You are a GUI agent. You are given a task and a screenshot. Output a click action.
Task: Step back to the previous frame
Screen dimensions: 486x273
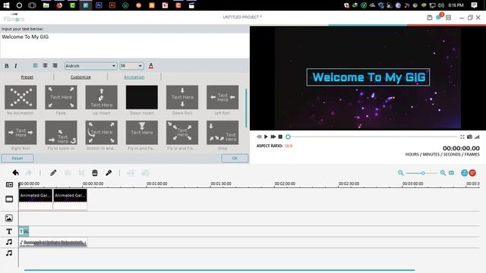pos(259,136)
